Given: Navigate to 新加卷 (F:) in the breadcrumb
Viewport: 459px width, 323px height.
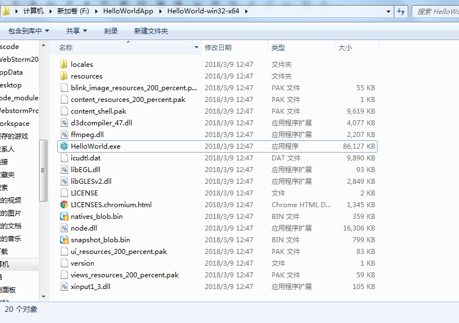Looking at the screenshot, I should coord(73,11).
